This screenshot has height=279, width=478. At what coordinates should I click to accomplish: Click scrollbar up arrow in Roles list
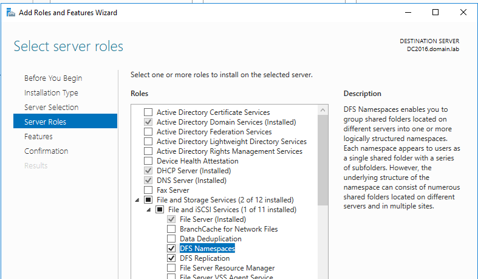coord(323,110)
